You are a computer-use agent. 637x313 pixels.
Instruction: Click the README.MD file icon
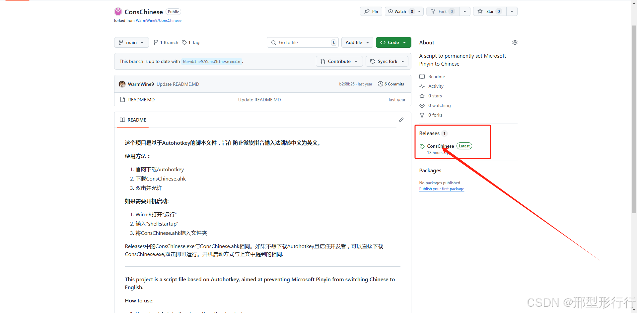[122, 99]
